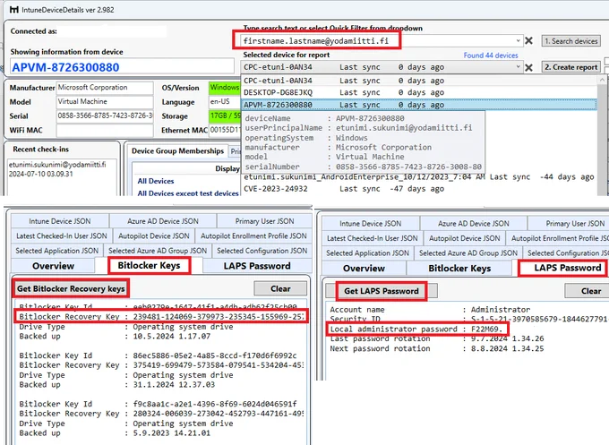Open Autopilot Enrollment Profile JSON tab, left panel
This screenshot has width=609, height=445.
253,235
